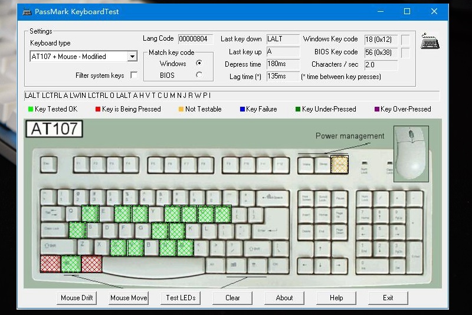Click the PassMark KeyboardTest title bar icon
The height and width of the screenshot is (315, 472).
click(x=27, y=12)
